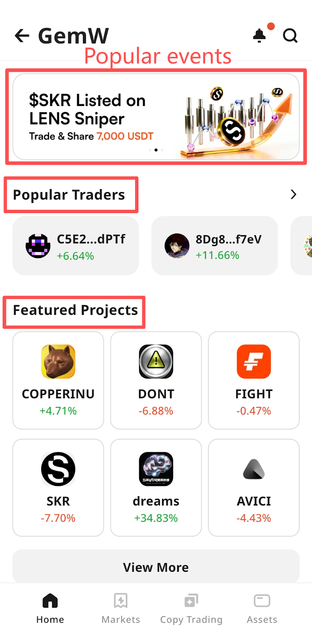Select the AVICI project tile
The width and height of the screenshot is (312, 642).
(254, 488)
